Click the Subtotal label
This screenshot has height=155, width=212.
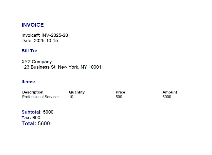pos(32,112)
